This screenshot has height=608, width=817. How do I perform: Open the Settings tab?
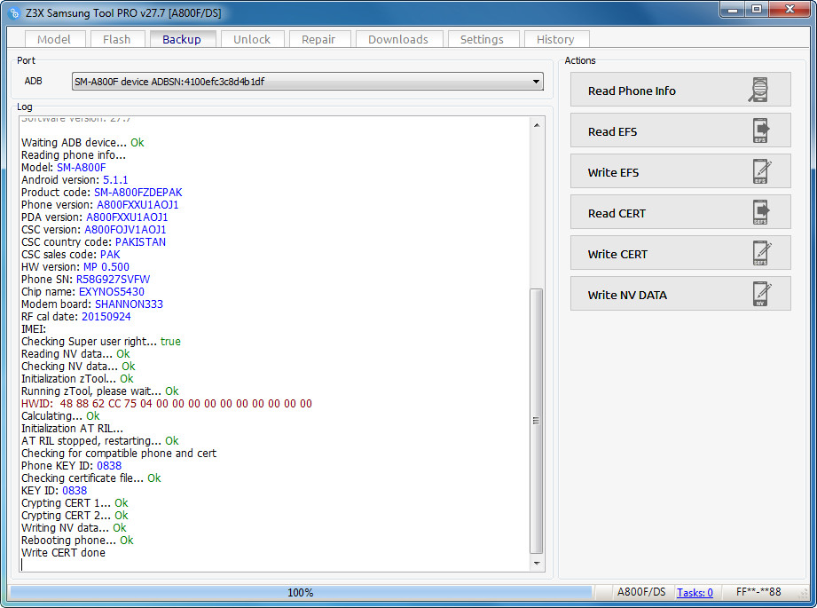(482, 39)
